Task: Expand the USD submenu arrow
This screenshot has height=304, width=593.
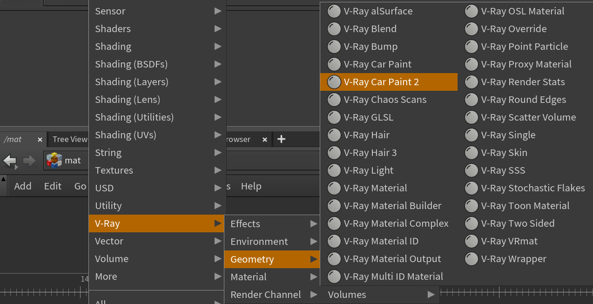Action: click(x=218, y=188)
